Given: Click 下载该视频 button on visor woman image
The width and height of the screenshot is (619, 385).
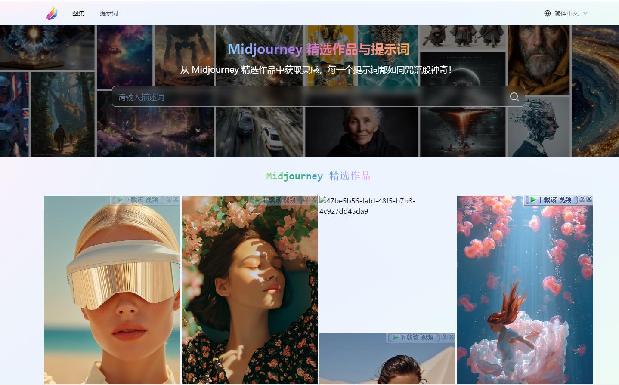Looking at the screenshot, I should [x=138, y=200].
